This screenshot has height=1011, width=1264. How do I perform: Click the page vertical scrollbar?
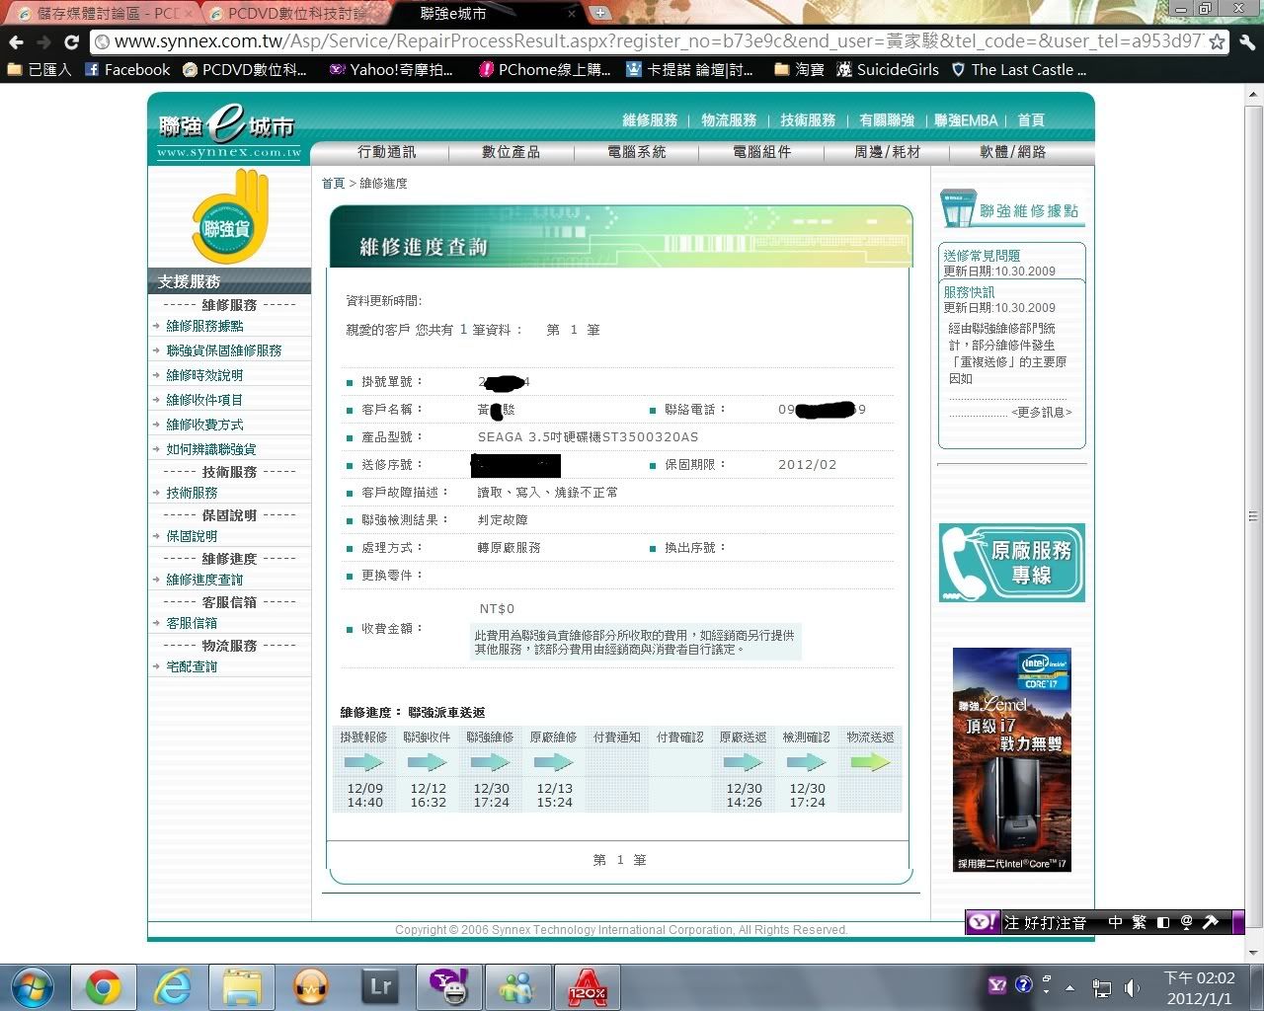coord(1254,517)
